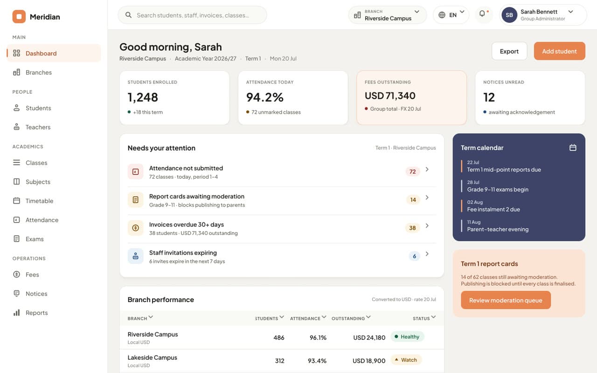Click the Meridian logo icon
The image size is (597, 373).
click(x=19, y=17)
